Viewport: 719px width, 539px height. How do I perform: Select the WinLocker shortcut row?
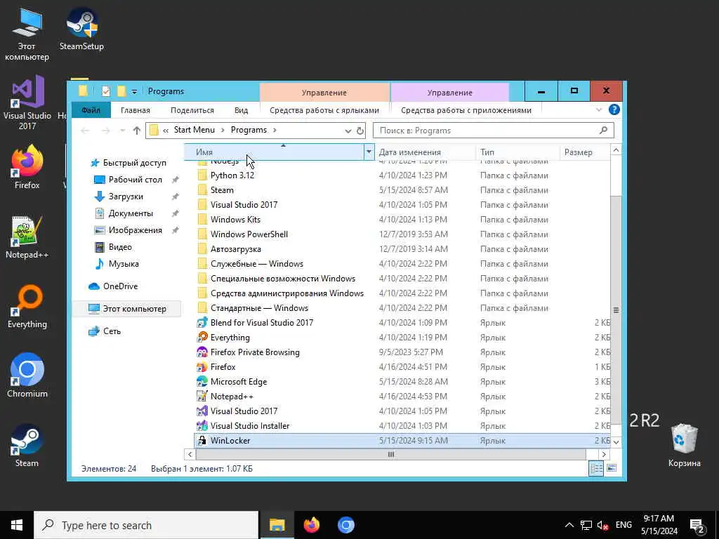coord(402,441)
